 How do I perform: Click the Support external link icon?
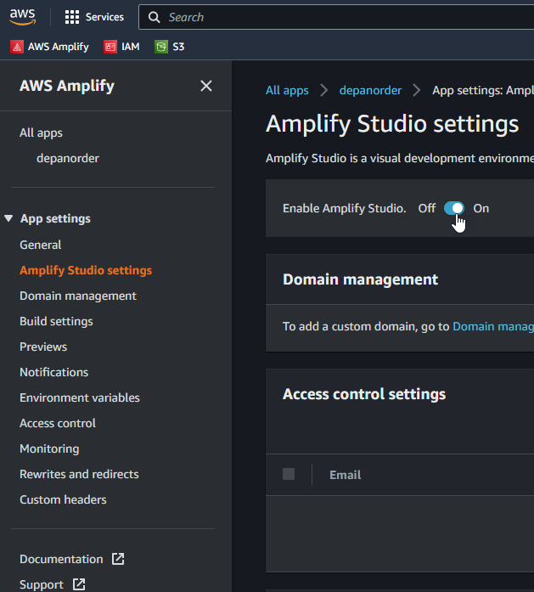tap(79, 584)
